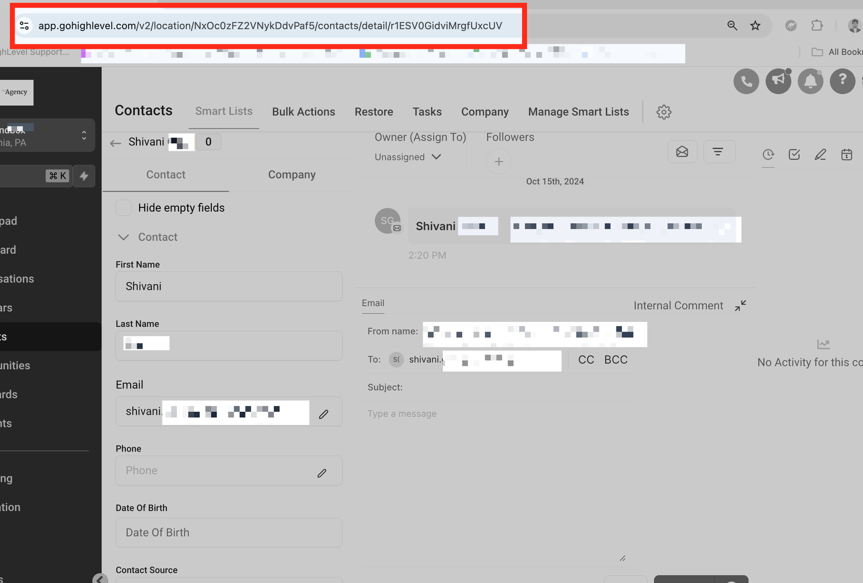Screen dimensions: 863x583
Task: Click the Phone input field
Action: tap(218, 471)
